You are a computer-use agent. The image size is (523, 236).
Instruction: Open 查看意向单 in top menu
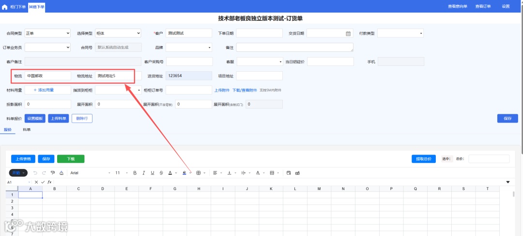pyautogui.click(x=457, y=6)
